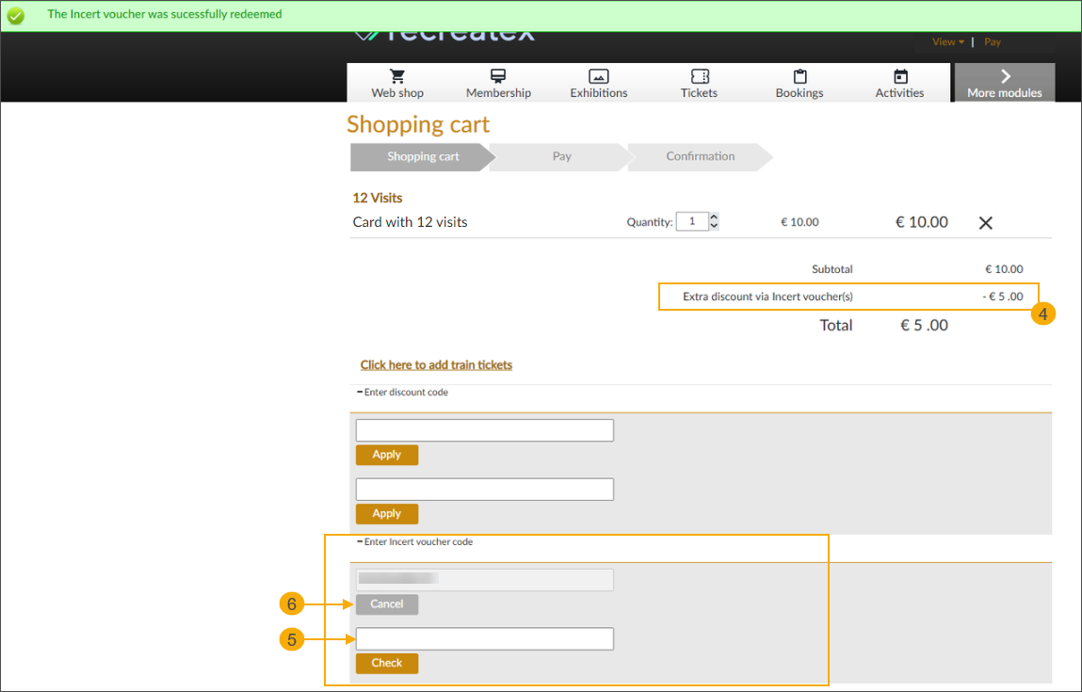The image size is (1082, 692).
Task: Cancel the redeemed Incert voucher
Action: 386,603
